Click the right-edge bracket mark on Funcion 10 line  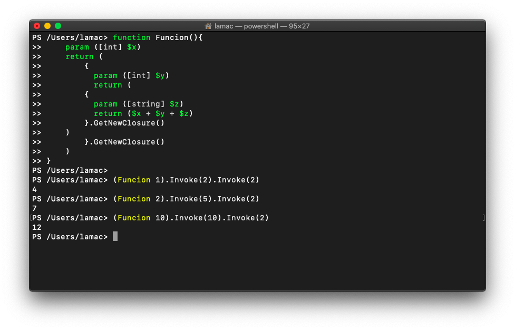point(483,218)
